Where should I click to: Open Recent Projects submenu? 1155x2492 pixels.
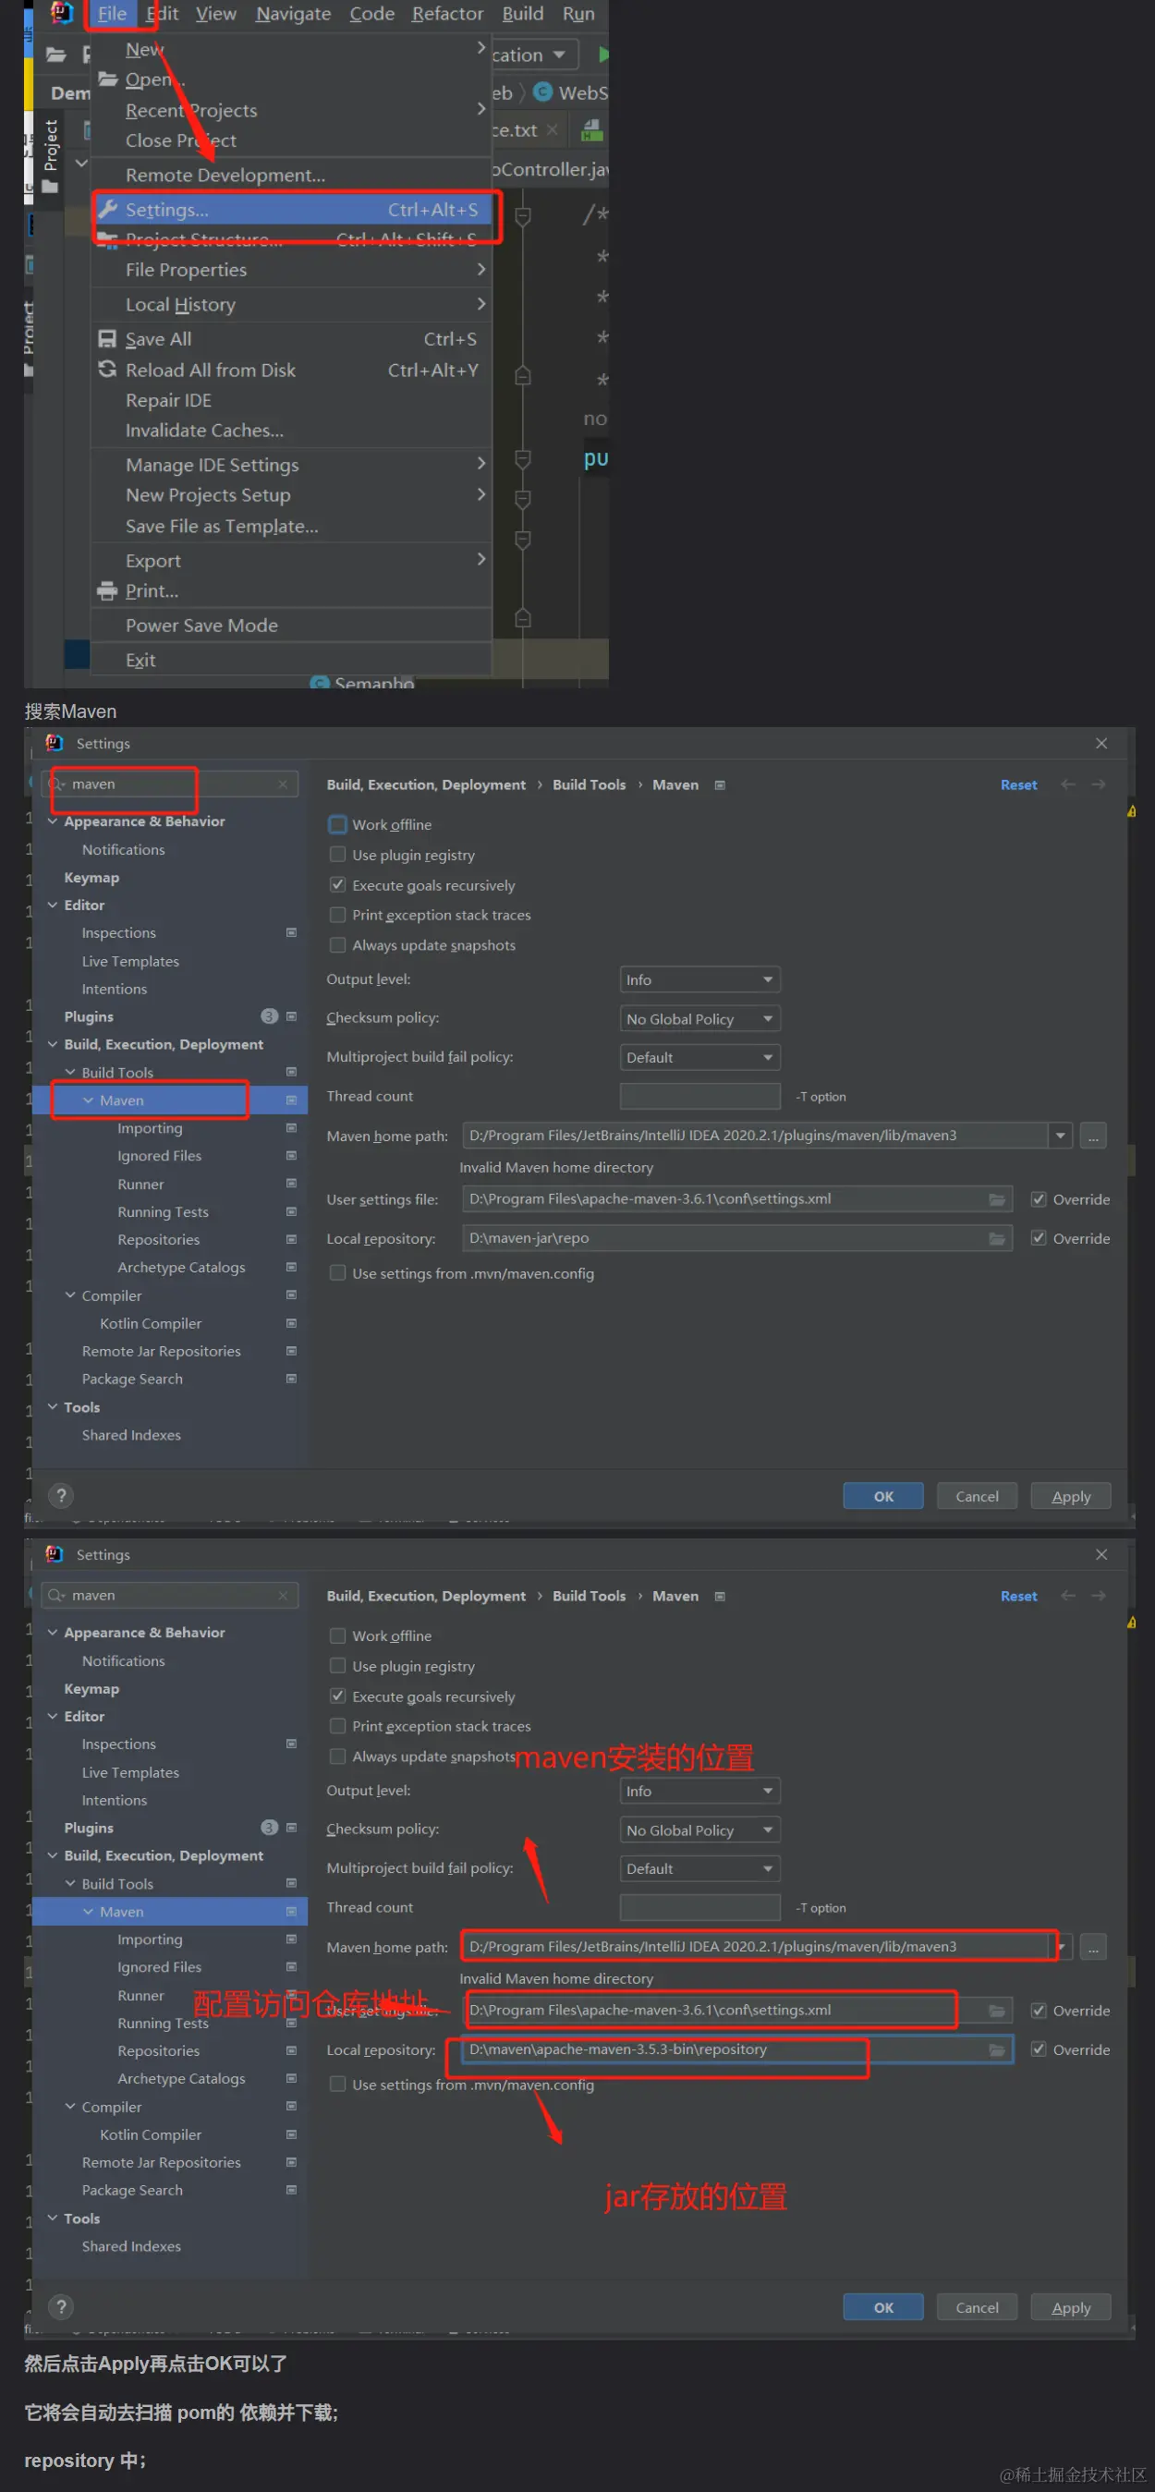pos(292,110)
